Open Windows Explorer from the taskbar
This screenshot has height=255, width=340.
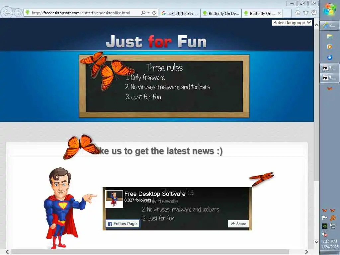(330, 36)
